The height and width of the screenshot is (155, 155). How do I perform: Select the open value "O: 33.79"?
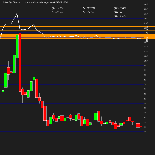click(58, 8)
